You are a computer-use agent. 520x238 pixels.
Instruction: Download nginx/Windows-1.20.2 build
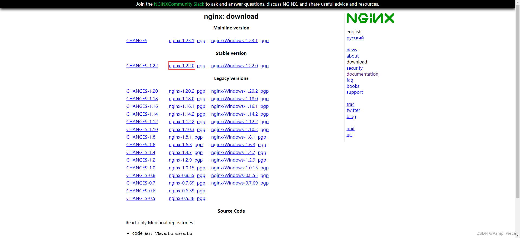click(x=235, y=91)
